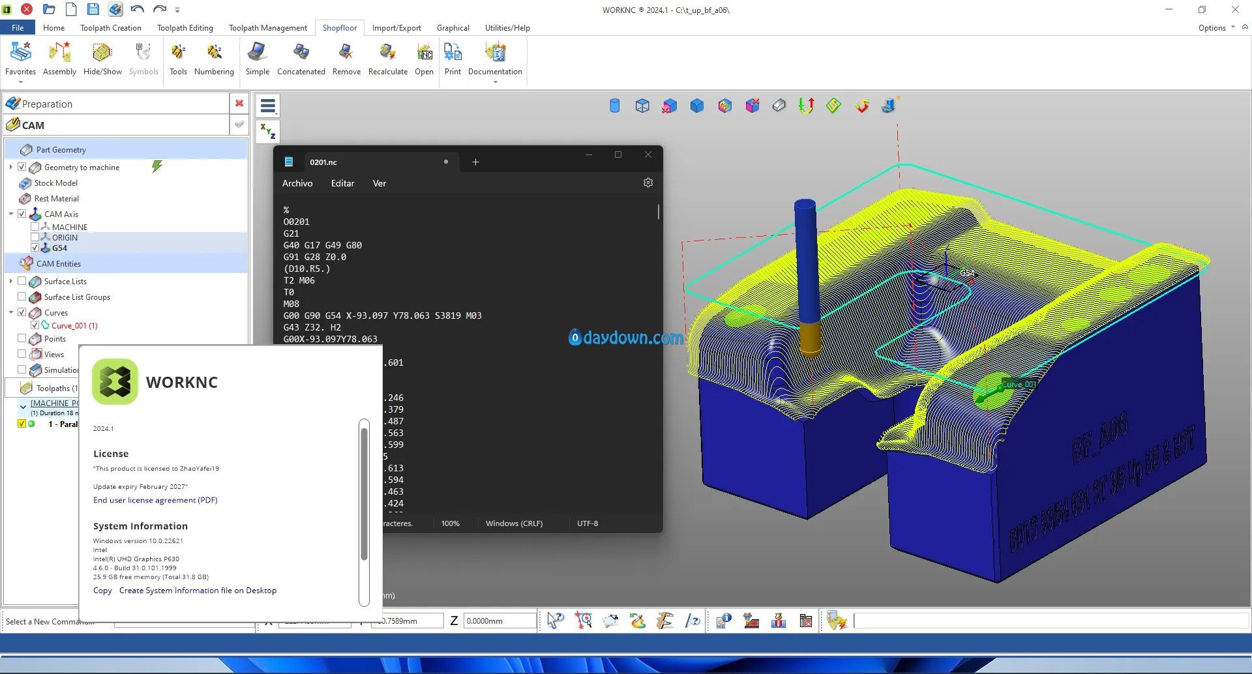Image resolution: width=1252 pixels, height=674 pixels.
Task: Click the Symbols ribbon icon
Action: click(143, 59)
